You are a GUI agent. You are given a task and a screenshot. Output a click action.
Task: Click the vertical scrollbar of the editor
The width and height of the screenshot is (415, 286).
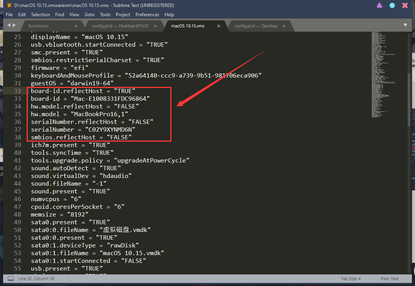coord(410,99)
